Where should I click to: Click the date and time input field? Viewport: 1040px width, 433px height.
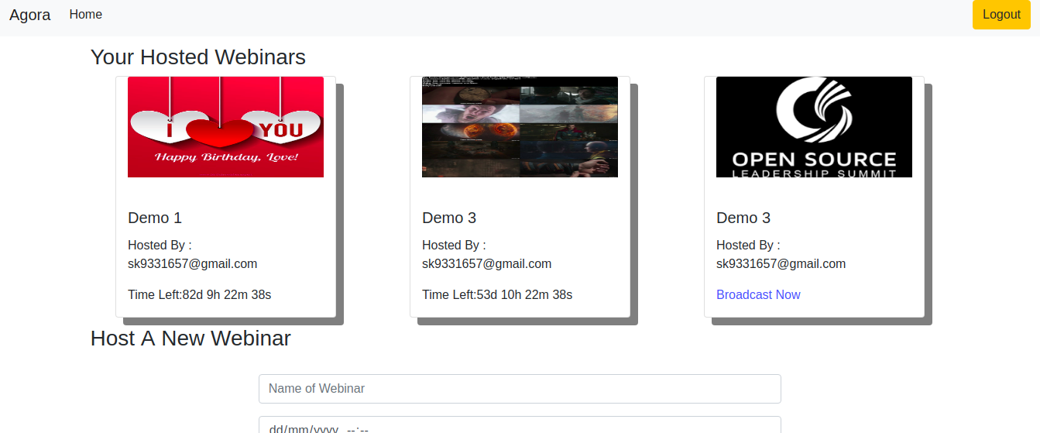pos(520,425)
